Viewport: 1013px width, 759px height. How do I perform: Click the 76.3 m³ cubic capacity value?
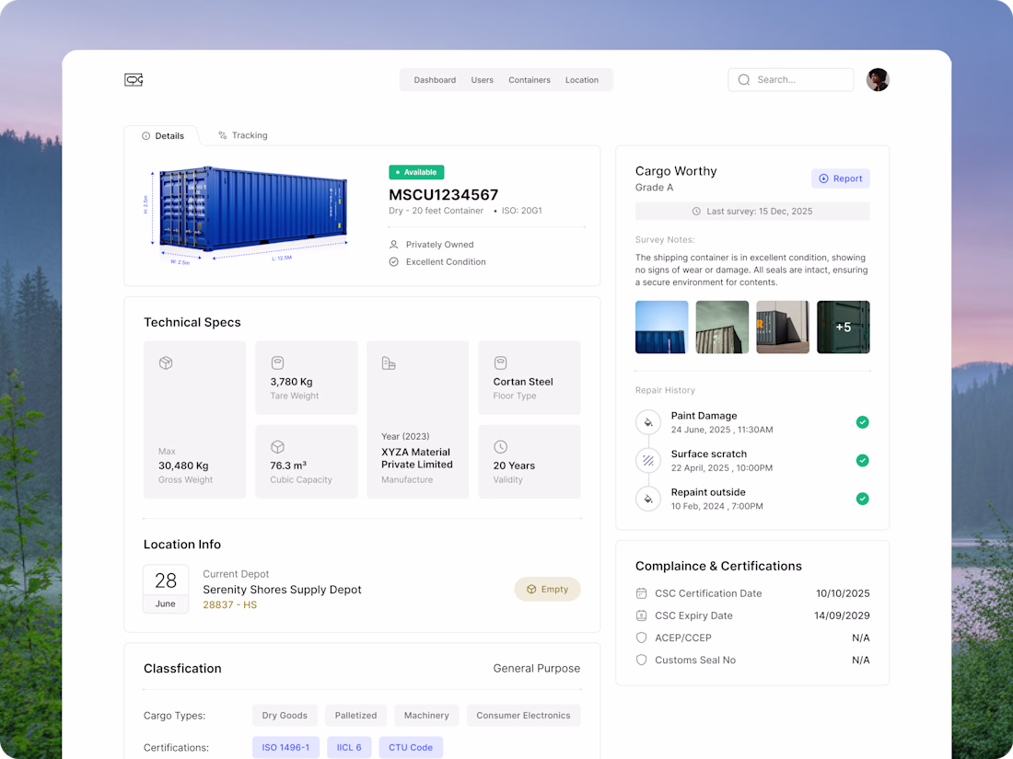point(288,466)
